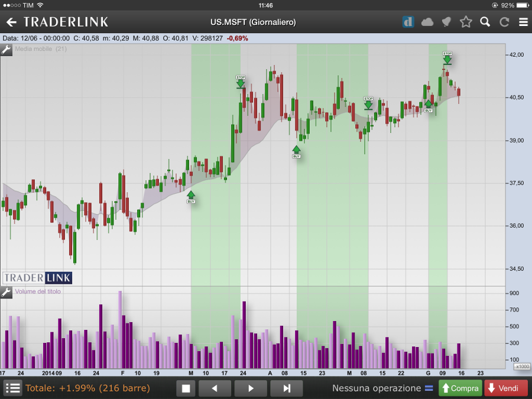Open Volume del titolo settings wrench

[x=7, y=292]
